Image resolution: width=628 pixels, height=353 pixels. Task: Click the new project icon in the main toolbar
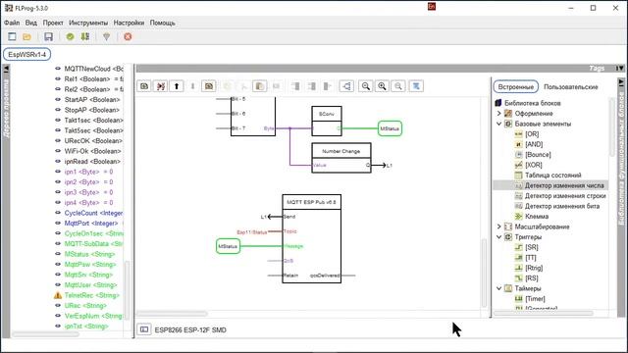click(x=12, y=37)
